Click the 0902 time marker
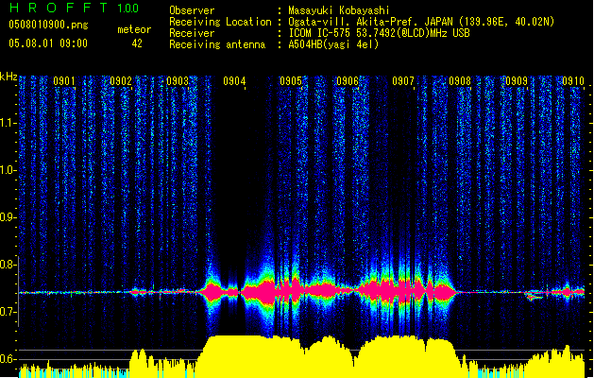Screen dimensions: 594x378 [x=121, y=81]
